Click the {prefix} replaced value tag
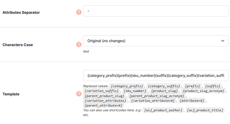This screenshot has width=230, height=124. [193, 86]
